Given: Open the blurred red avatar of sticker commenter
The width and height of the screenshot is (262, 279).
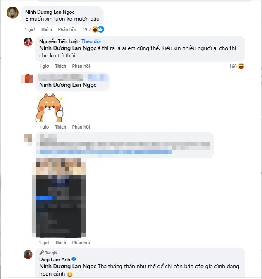Looking at the screenshot, I should click(27, 79).
